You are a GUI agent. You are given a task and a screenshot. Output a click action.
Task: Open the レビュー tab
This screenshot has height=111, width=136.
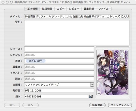click(x=74, y=9)
